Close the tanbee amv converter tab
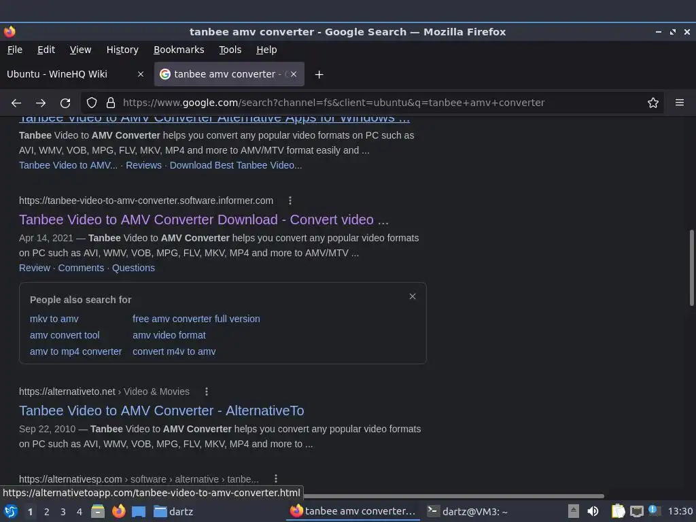This screenshot has height=522, width=696. point(294,74)
